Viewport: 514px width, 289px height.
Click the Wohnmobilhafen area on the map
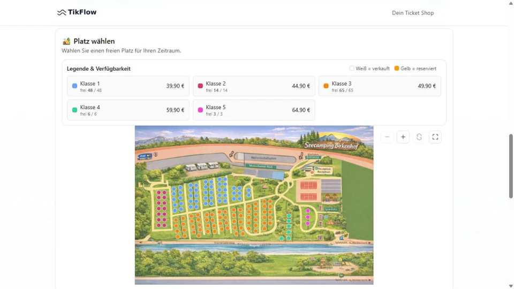(266, 158)
